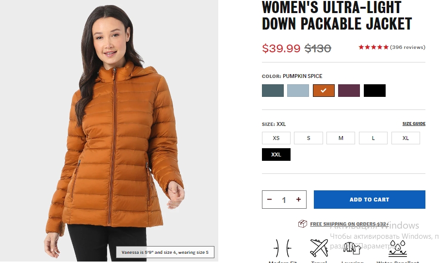
Task: Pick the dark teal color swatch
Action: tap(273, 91)
